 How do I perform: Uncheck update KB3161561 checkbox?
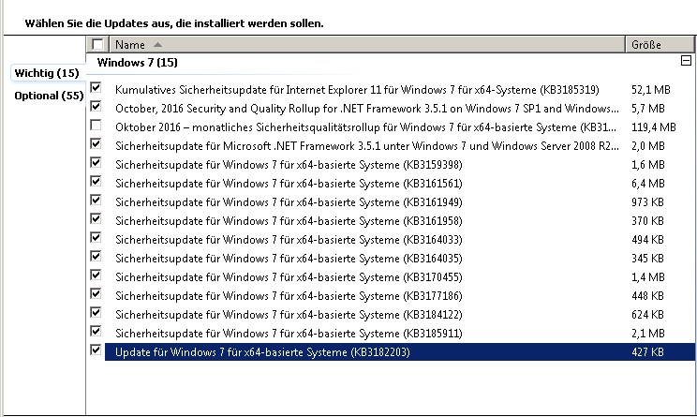[x=96, y=182]
